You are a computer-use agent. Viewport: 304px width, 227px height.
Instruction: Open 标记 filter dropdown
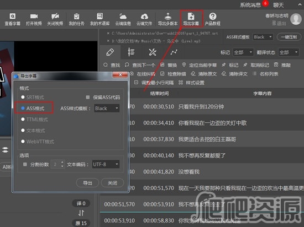pos(243,52)
